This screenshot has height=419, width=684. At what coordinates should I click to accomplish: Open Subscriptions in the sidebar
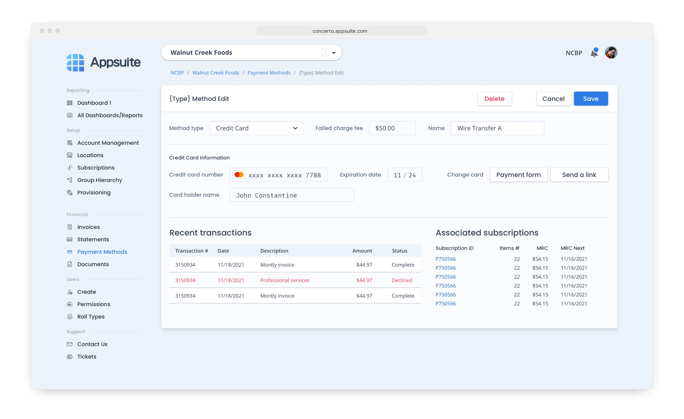95,168
